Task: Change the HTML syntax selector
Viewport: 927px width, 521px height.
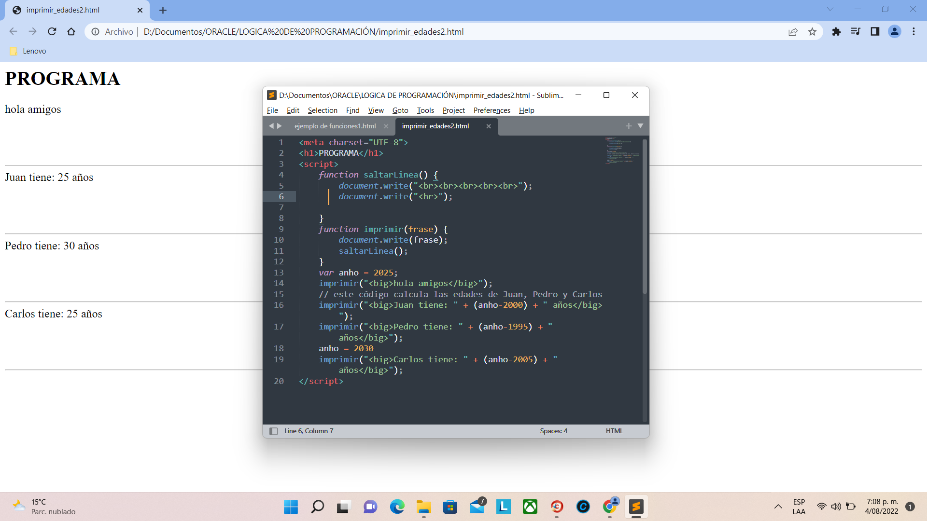Action: 614,431
